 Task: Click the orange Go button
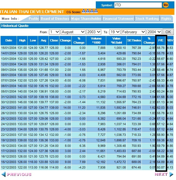pyautogui.click(x=166, y=5)
